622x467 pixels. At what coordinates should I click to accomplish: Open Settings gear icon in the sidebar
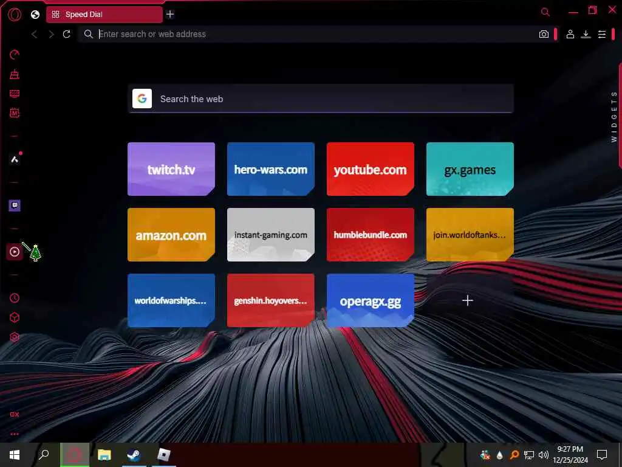[15, 337]
